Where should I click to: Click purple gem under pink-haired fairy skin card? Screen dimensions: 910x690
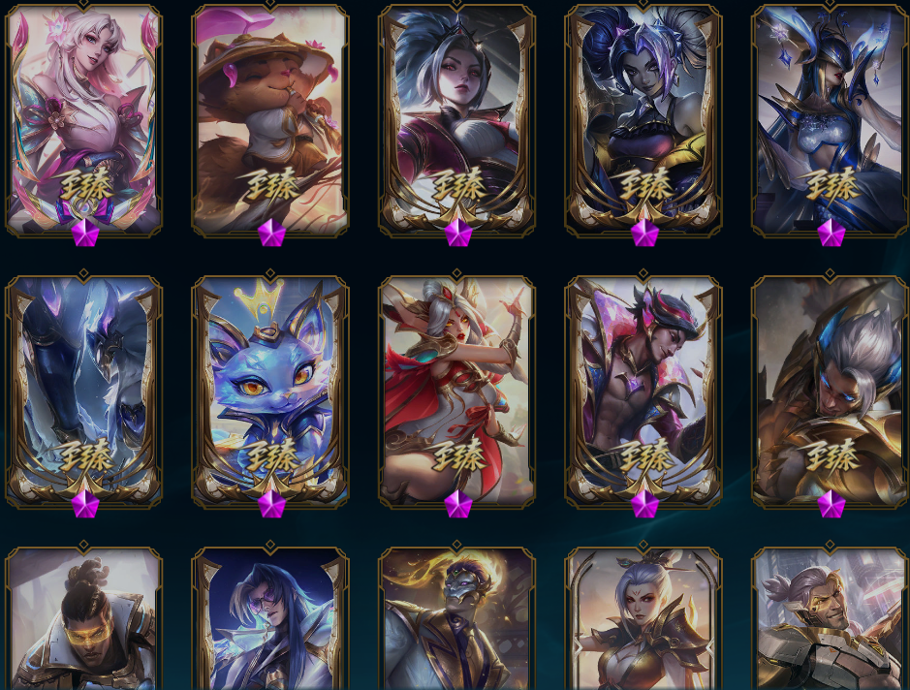click(x=85, y=233)
